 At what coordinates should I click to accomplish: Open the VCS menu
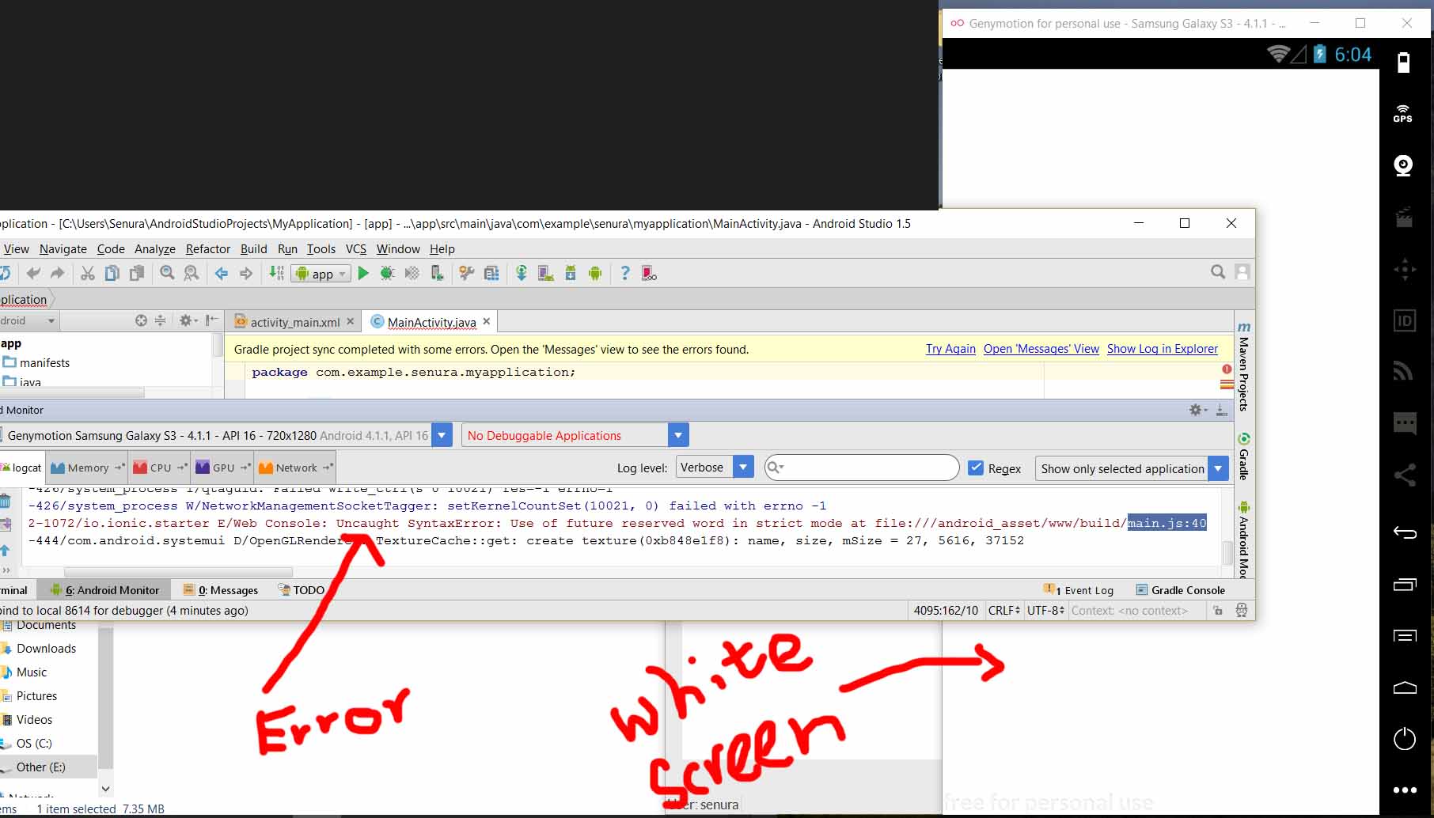coord(356,249)
